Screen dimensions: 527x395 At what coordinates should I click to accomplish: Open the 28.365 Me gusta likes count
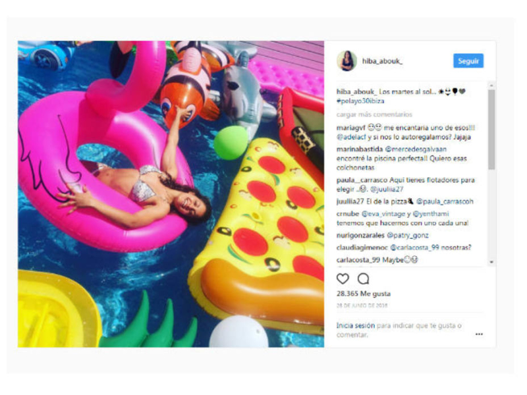click(x=364, y=294)
